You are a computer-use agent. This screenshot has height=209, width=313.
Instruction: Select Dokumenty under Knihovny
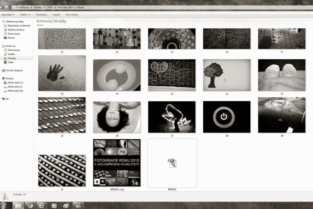[x=14, y=50]
